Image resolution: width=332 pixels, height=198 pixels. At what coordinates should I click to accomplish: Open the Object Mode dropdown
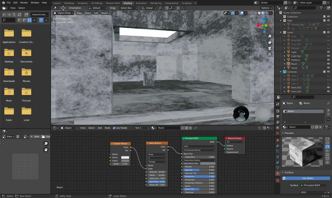click(64, 13)
